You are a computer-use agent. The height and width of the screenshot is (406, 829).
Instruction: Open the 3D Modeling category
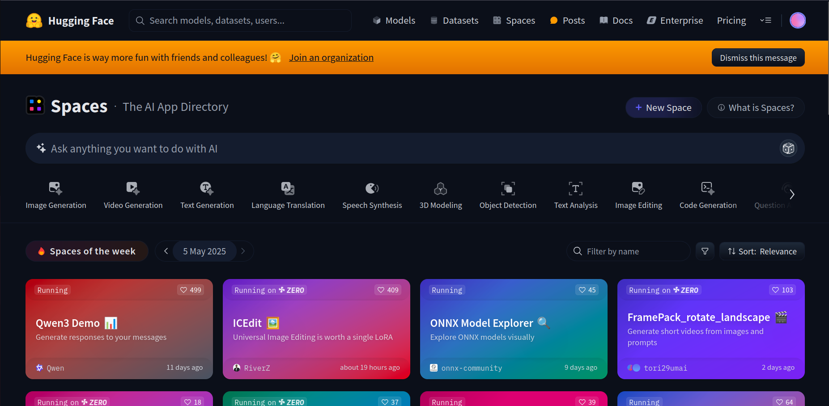[x=441, y=195]
